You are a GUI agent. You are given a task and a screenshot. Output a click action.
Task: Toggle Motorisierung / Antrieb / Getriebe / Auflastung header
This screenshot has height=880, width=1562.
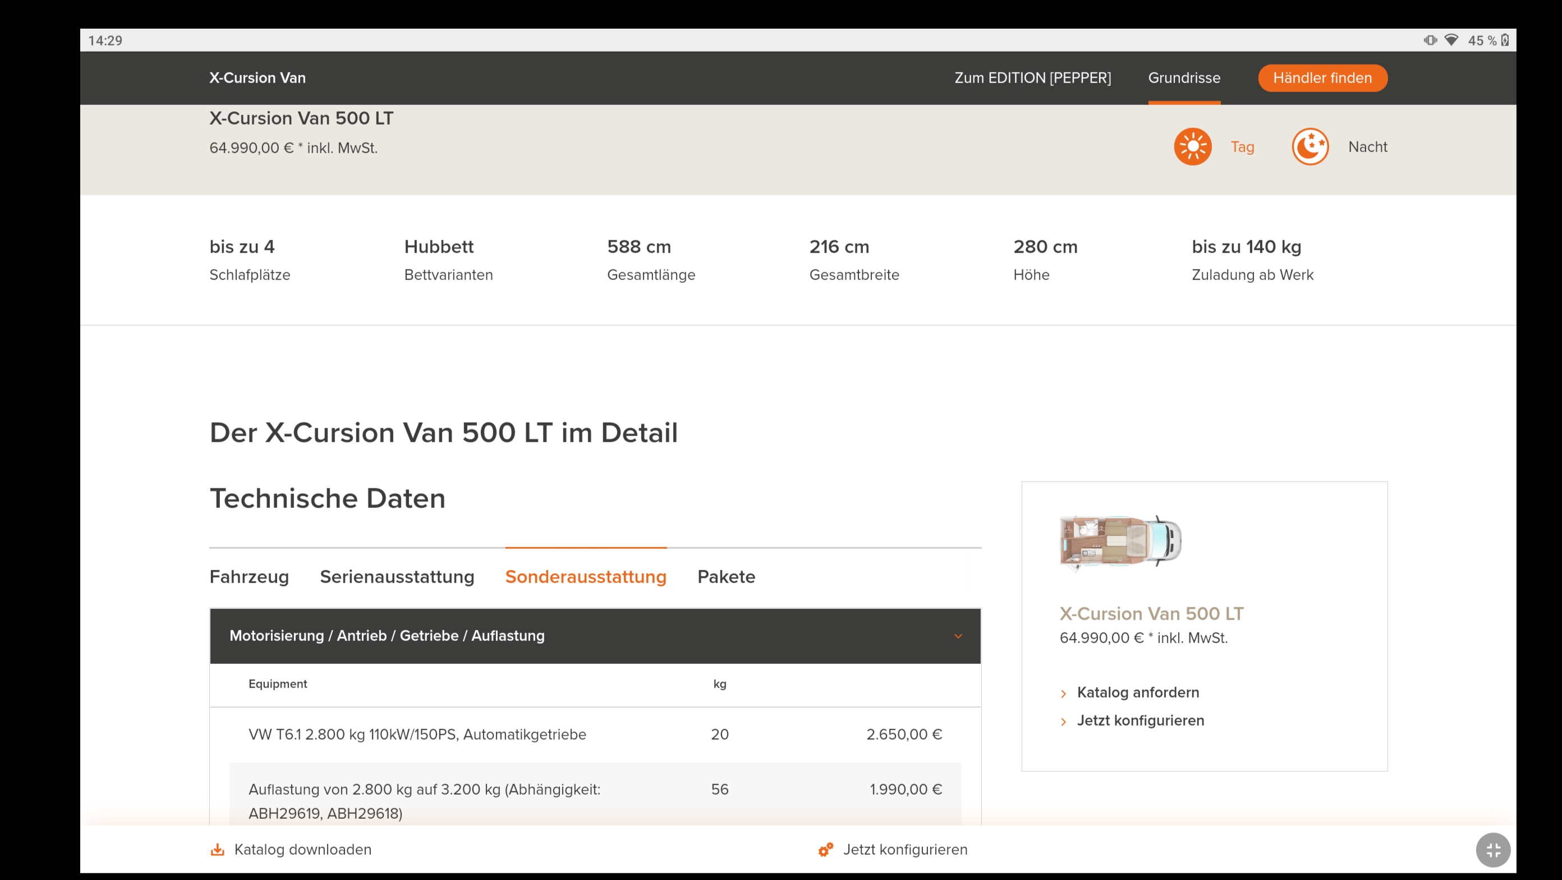pos(595,636)
